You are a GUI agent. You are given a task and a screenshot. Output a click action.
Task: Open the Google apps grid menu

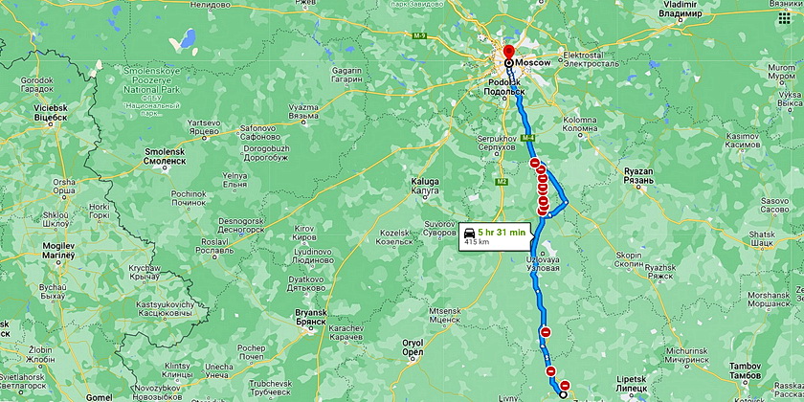click(784, 18)
